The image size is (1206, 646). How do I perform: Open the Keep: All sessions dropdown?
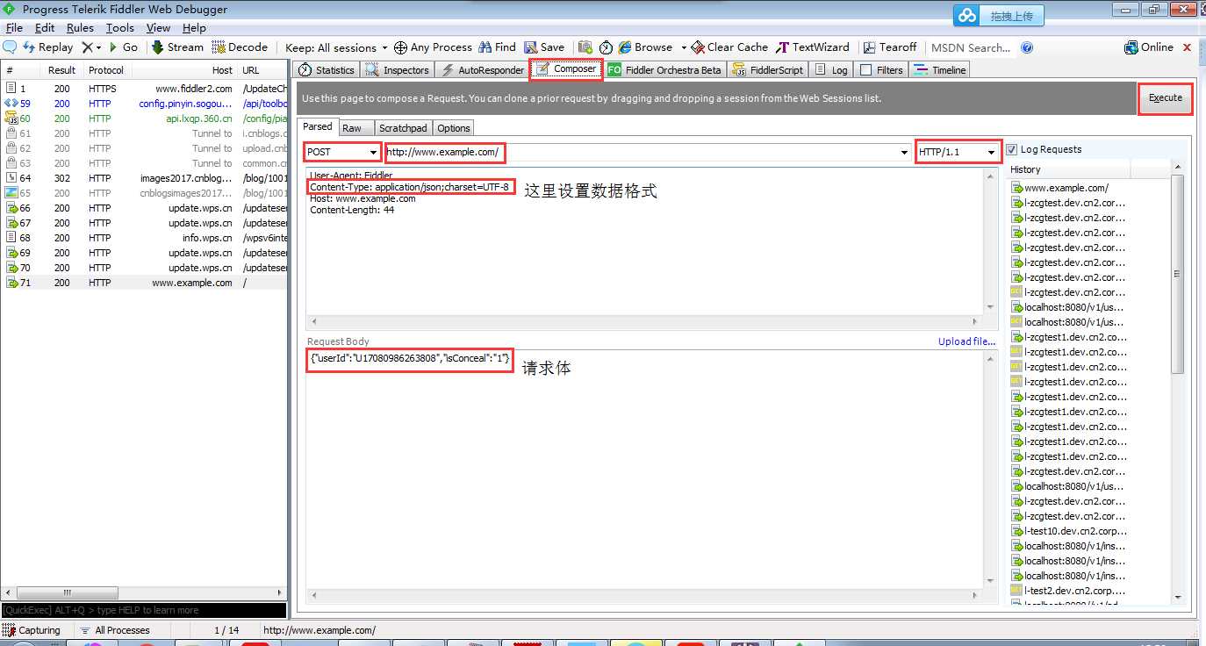coord(337,47)
